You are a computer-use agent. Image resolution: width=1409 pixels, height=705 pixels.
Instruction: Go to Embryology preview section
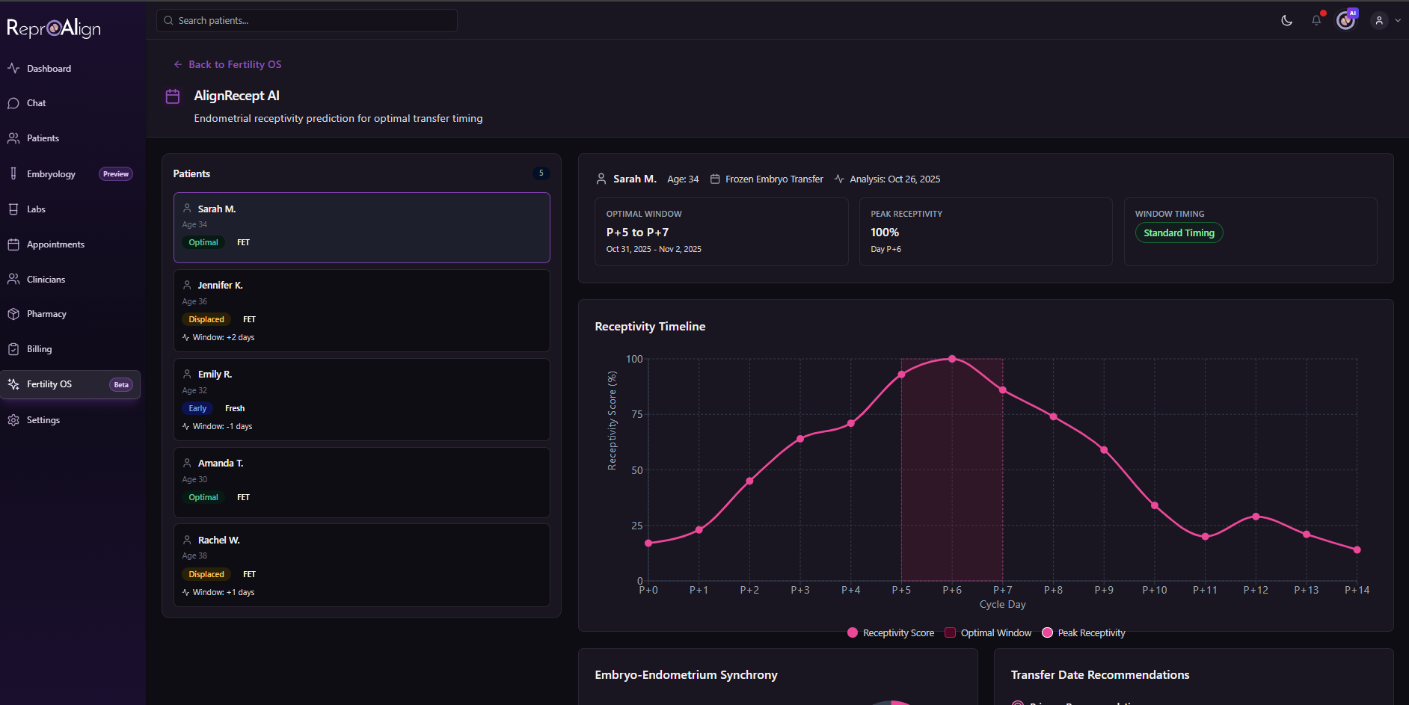51,174
